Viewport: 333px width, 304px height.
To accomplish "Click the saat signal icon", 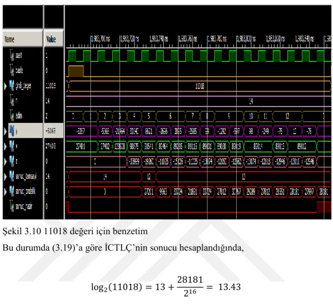I will pos(12,55).
